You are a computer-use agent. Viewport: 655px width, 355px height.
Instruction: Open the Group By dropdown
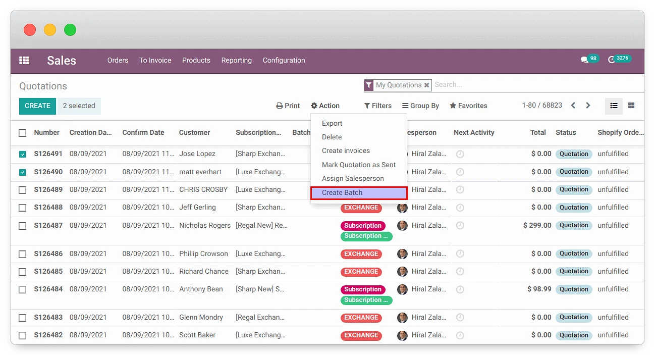tap(420, 106)
